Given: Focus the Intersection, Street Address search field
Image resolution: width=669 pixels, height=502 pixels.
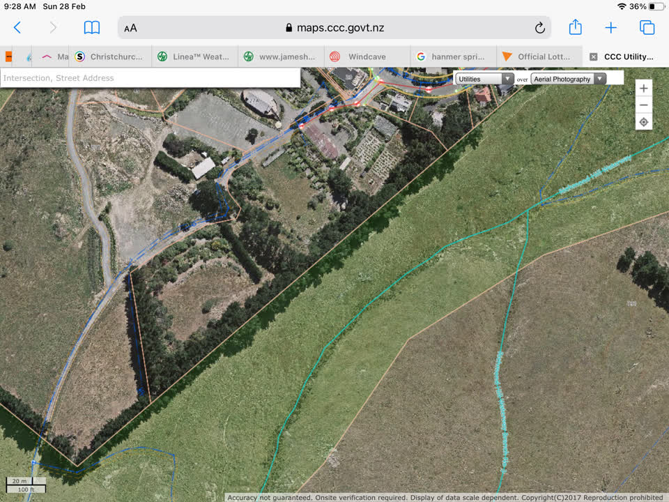Looking at the screenshot, I should tap(151, 78).
